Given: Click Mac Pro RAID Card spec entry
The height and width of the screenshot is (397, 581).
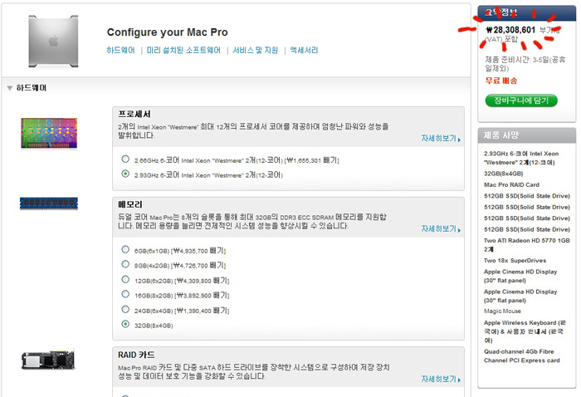Looking at the screenshot, I should click(x=511, y=184).
